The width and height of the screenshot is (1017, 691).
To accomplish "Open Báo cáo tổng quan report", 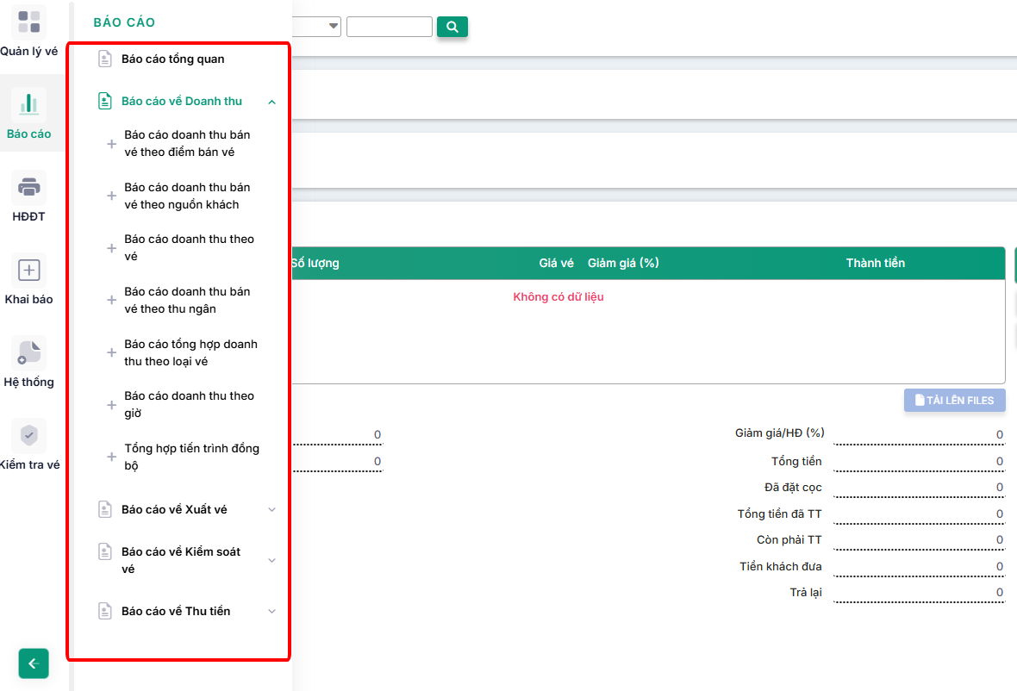I will coord(172,59).
